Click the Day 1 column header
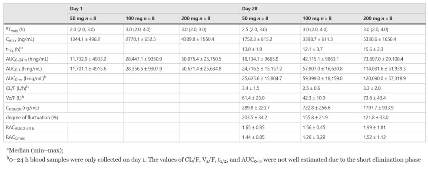Screen dimensions: 428x171 click(x=76, y=8)
